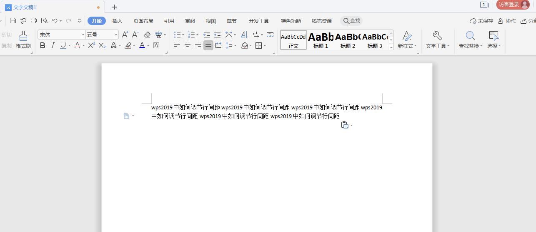The image size is (536, 232).
Task: Expand the styles gallery more button
Action: [391, 47]
